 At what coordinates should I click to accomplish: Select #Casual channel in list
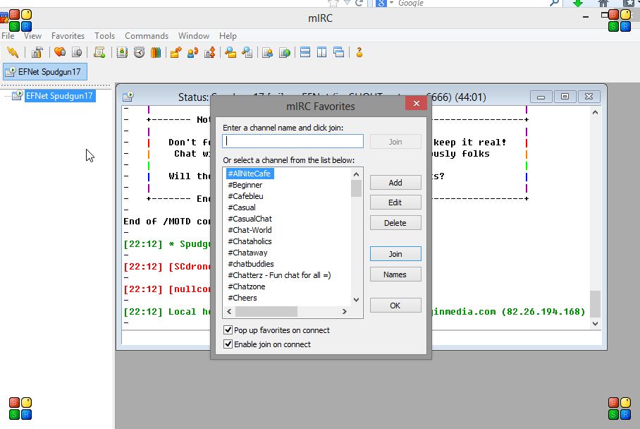(x=242, y=207)
